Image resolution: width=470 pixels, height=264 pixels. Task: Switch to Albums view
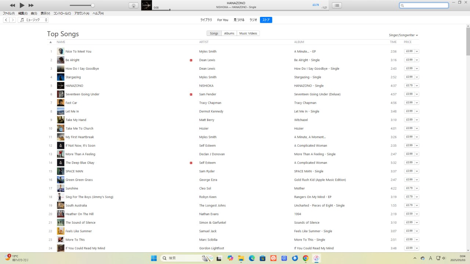229,33
